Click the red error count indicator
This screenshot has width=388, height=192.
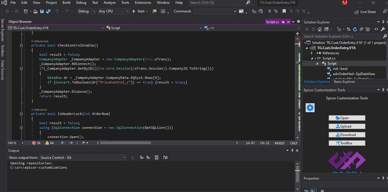click(36, 143)
